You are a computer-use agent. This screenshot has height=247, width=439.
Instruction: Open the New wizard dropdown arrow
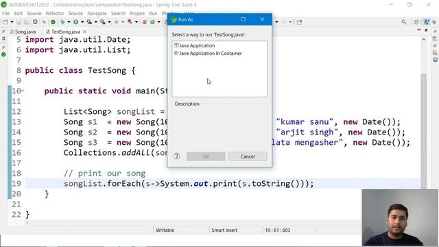click(x=12, y=22)
